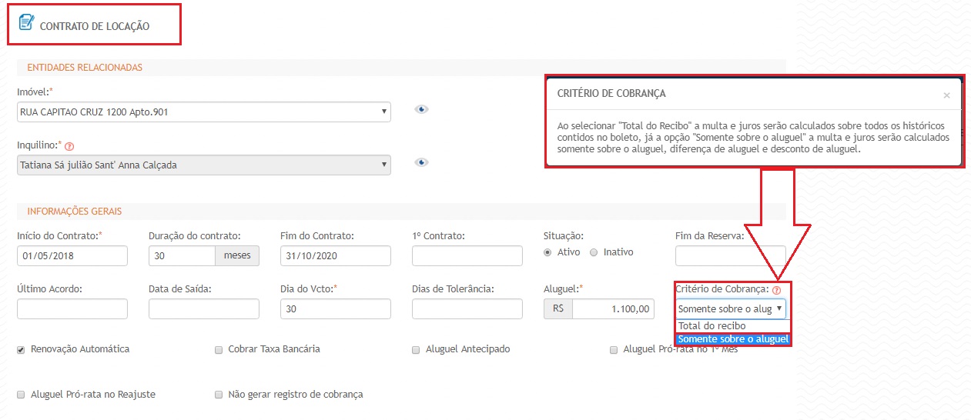Expand the Inquilino dropdown
The image size is (971, 420).
[203, 165]
